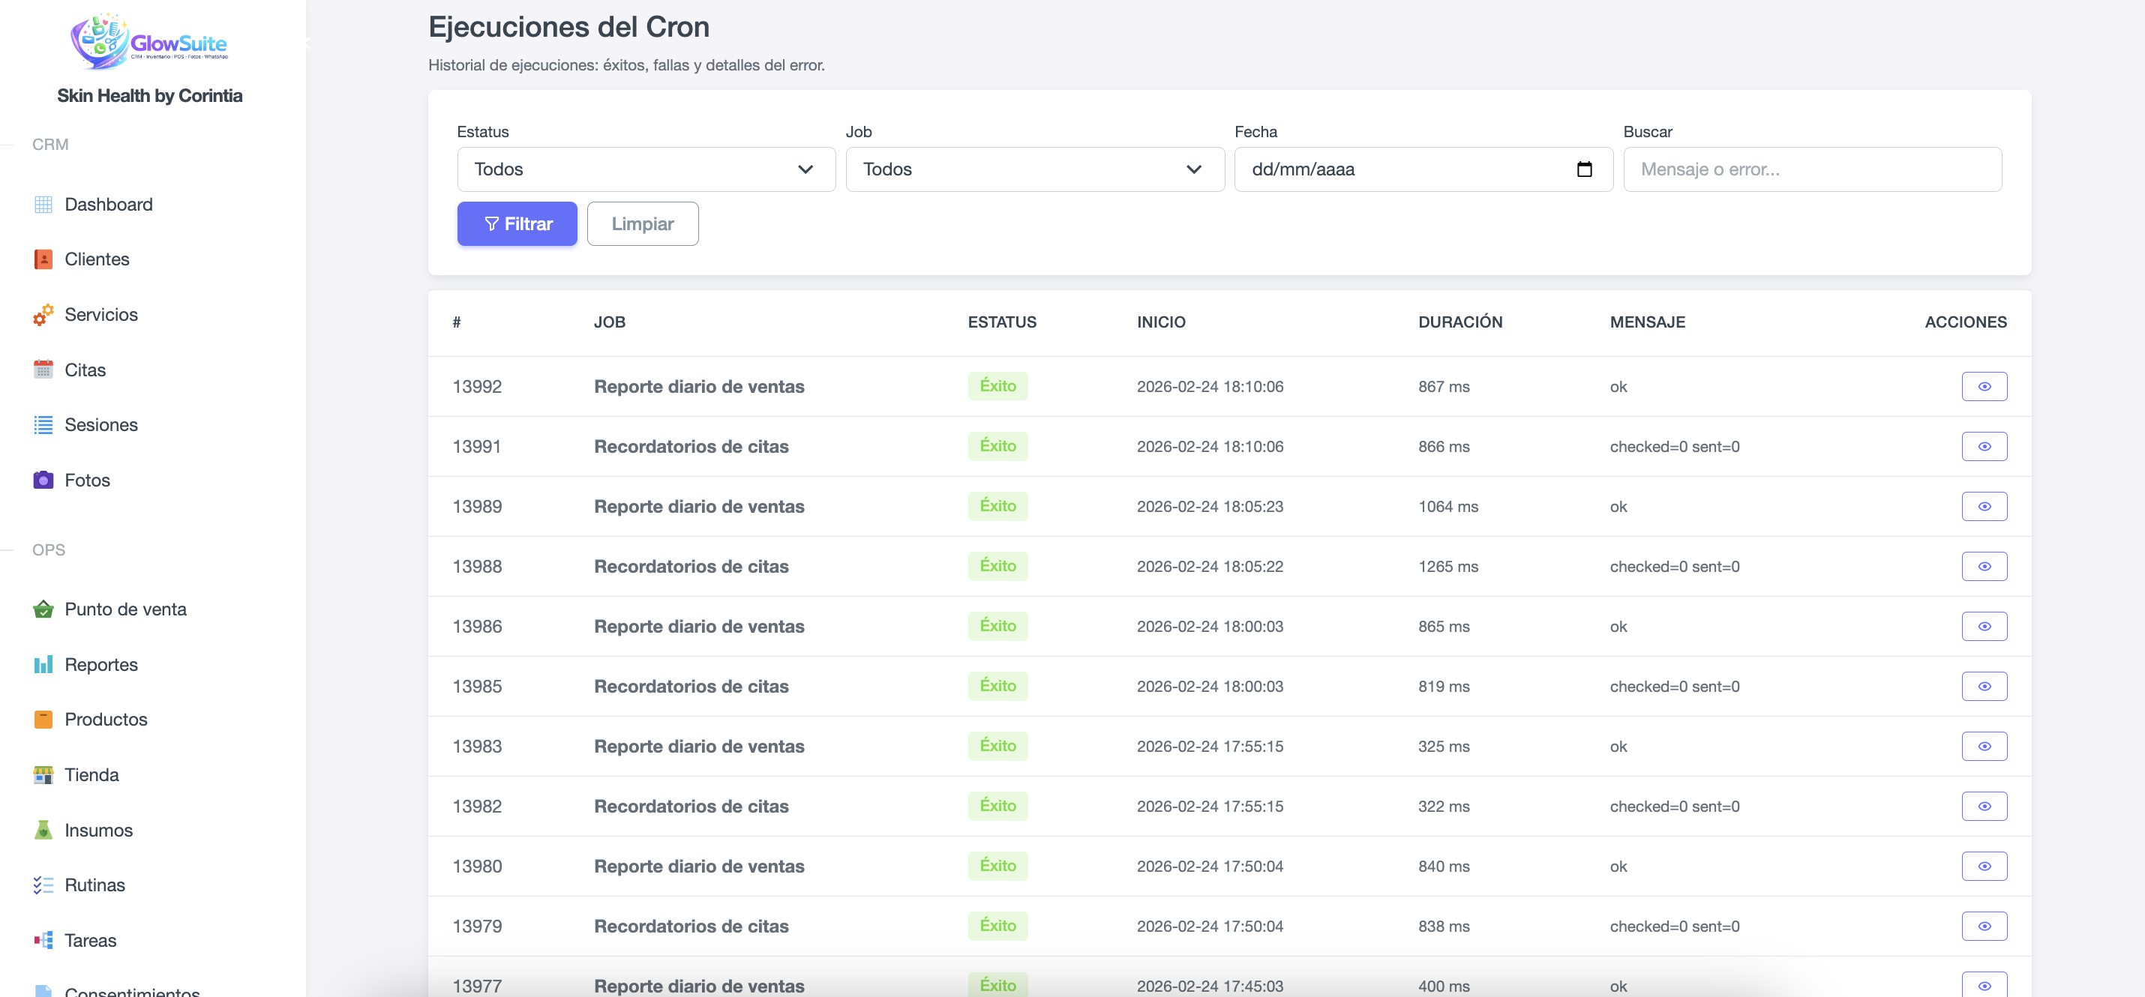View details of execution 13982

pos(1984,806)
